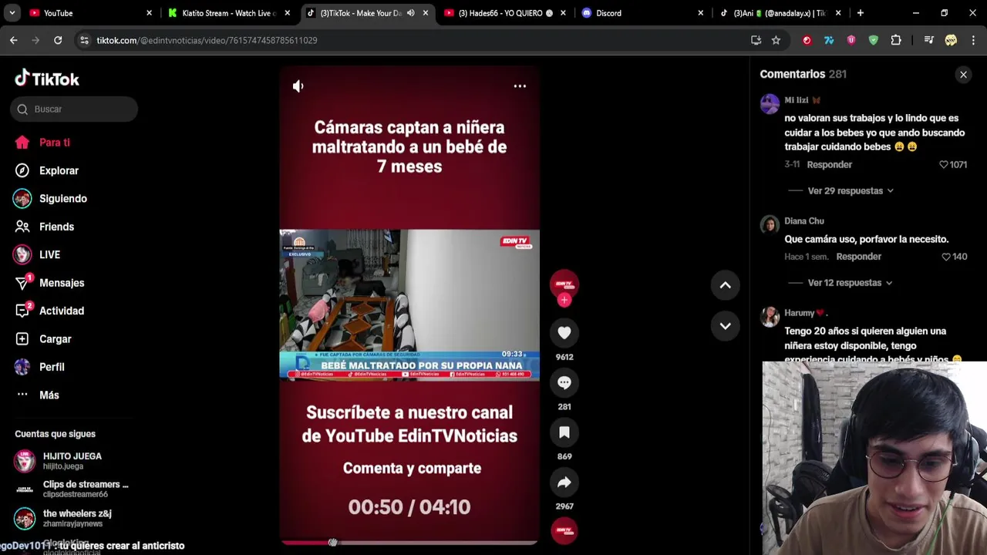Open the Perfil page
987x555 pixels.
click(x=40, y=367)
